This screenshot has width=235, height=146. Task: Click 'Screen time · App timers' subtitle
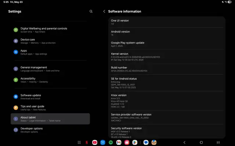tap(33, 31)
